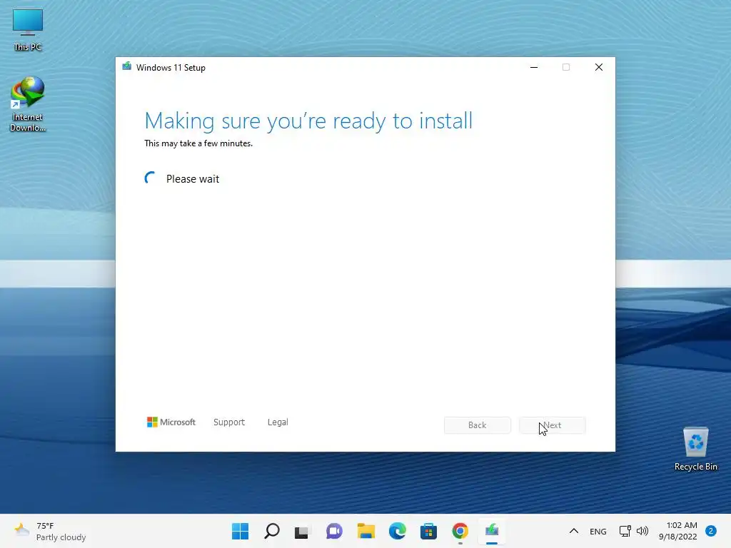Viewport: 731px width, 548px height.
Task: Open Internet Download Manager desktop shortcut
Action: (28, 104)
